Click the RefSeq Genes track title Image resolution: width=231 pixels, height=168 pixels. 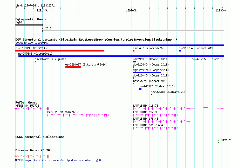pyautogui.click(x=26, y=102)
